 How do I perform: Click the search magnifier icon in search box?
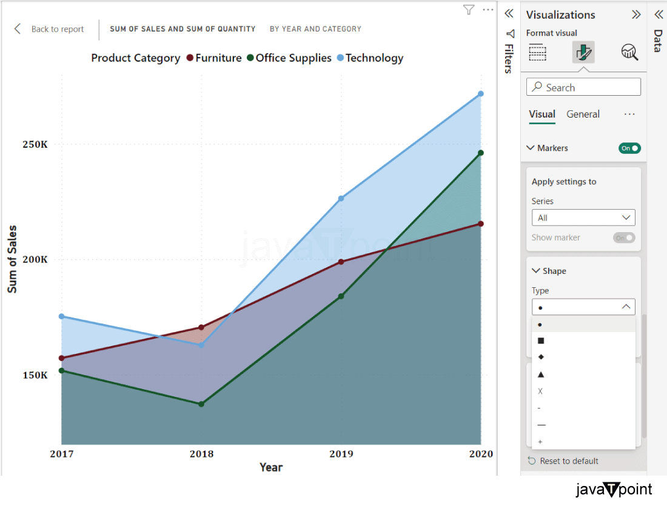(x=537, y=87)
